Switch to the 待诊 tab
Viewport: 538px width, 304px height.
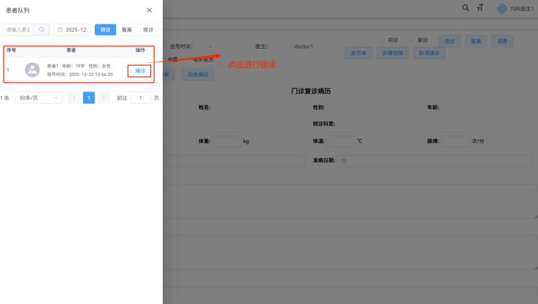click(x=105, y=30)
